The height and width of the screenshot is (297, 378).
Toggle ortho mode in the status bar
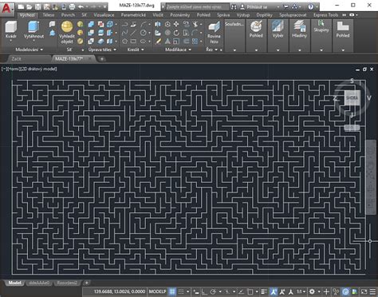[203, 291]
